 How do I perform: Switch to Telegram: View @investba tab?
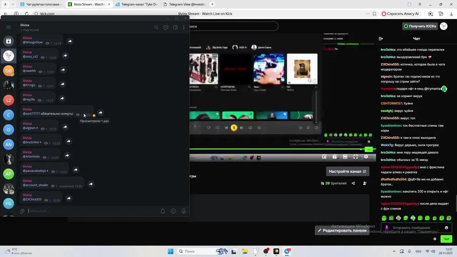(x=184, y=4)
